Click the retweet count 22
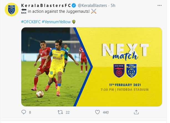Image resolution: width=170 pixels, height=123 pixels. tap(68, 112)
